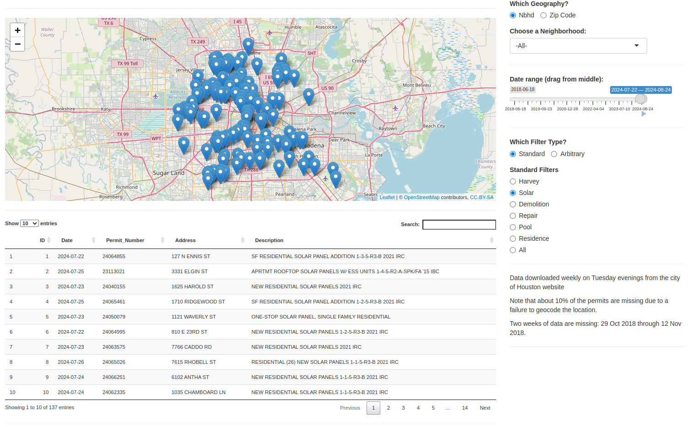Sort table by Address column arrows

coord(243,240)
